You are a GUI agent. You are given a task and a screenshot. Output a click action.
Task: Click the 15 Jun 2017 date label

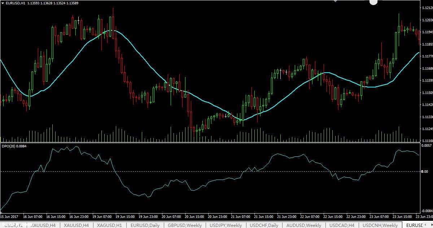click(x=10, y=217)
